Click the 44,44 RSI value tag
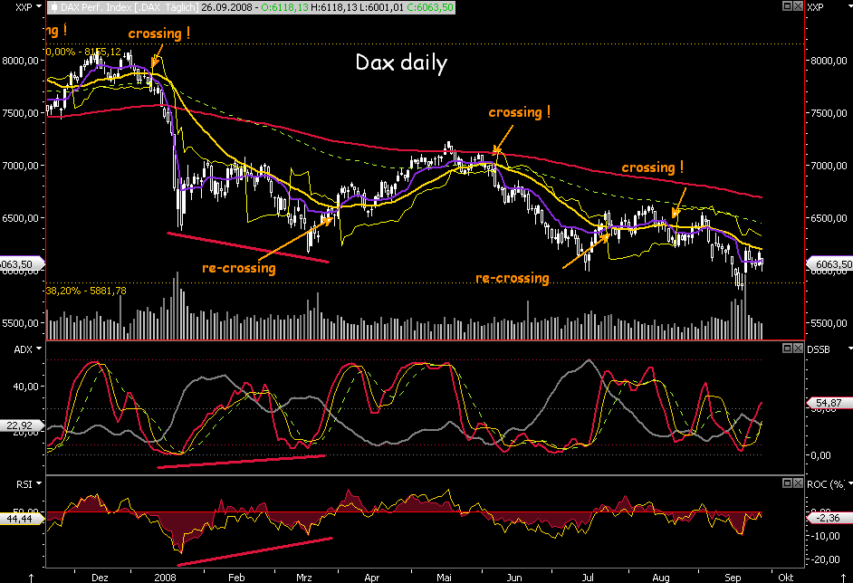Viewport: 853px width, 583px height. click(21, 519)
